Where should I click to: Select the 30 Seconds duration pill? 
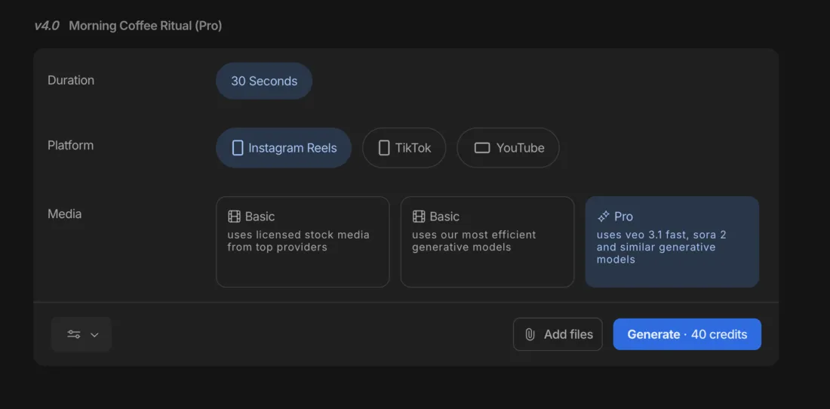(263, 81)
